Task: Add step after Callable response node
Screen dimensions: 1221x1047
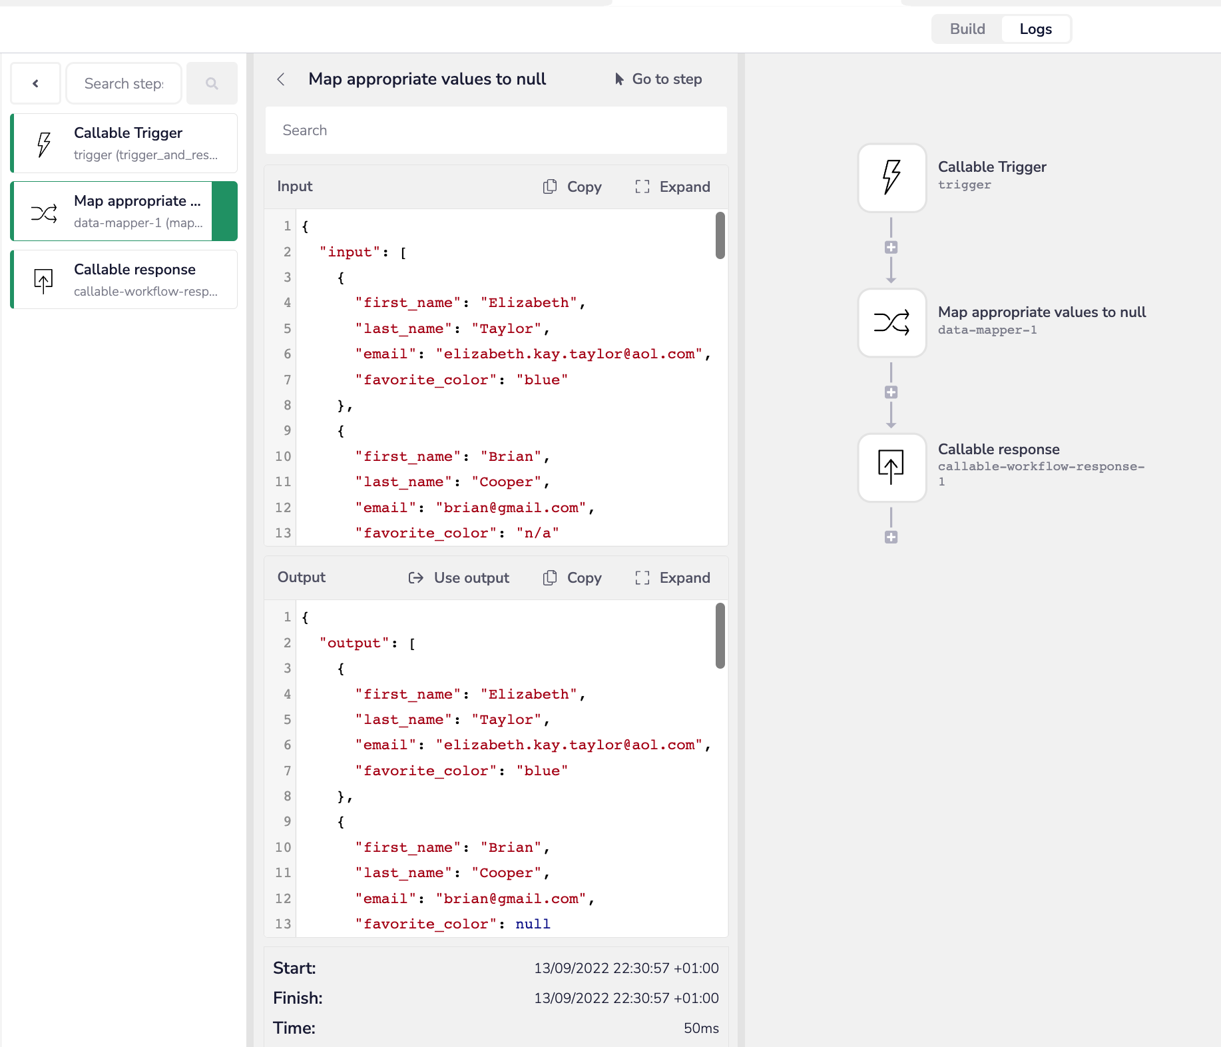Action: tap(891, 537)
